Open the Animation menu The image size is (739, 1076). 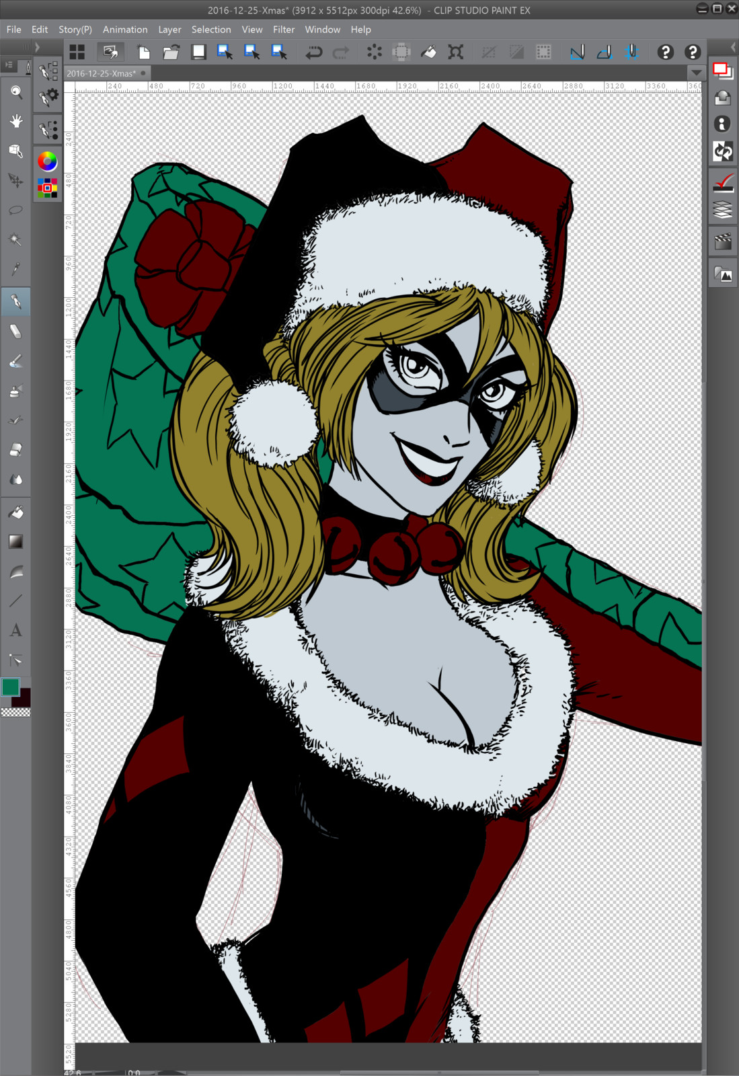[x=125, y=30]
